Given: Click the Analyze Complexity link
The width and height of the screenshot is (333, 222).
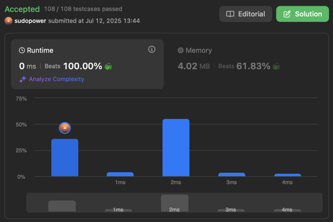Looking at the screenshot, I should [x=57, y=79].
